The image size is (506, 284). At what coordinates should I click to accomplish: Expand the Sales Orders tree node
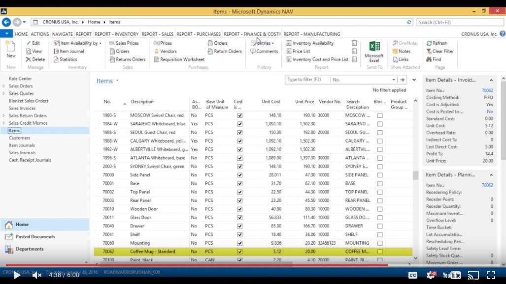4,86
